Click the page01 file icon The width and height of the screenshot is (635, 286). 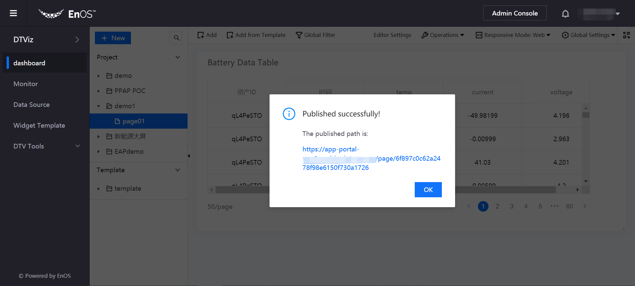tap(117, 121)
